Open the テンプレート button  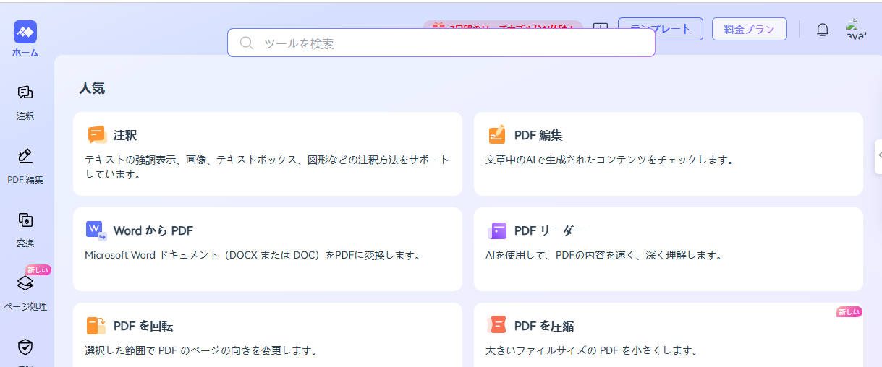pyautogui.click(x=661, y=29)
